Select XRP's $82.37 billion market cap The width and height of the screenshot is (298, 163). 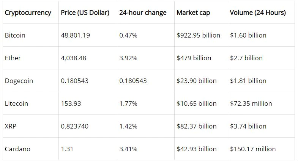197,126
